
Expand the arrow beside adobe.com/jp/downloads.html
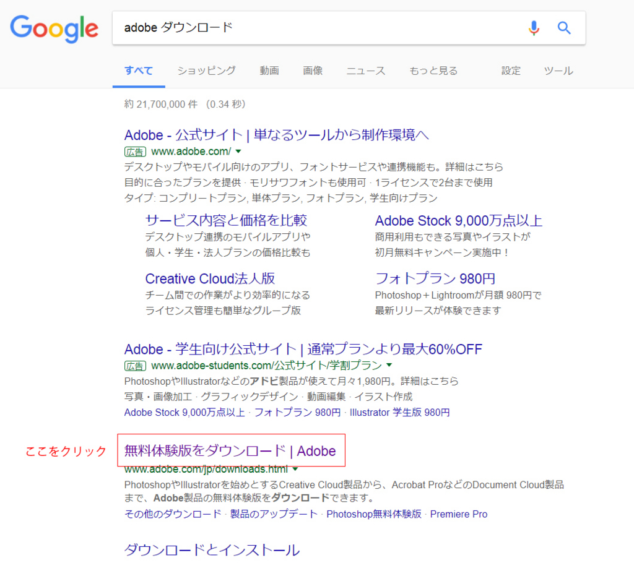click(x=295, y=469)
